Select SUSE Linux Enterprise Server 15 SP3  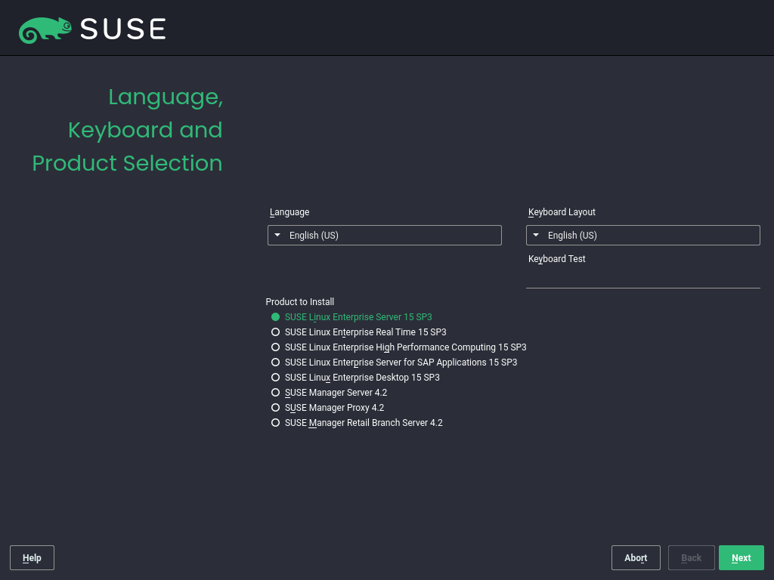pyautogui.click(x=276, y=317)
